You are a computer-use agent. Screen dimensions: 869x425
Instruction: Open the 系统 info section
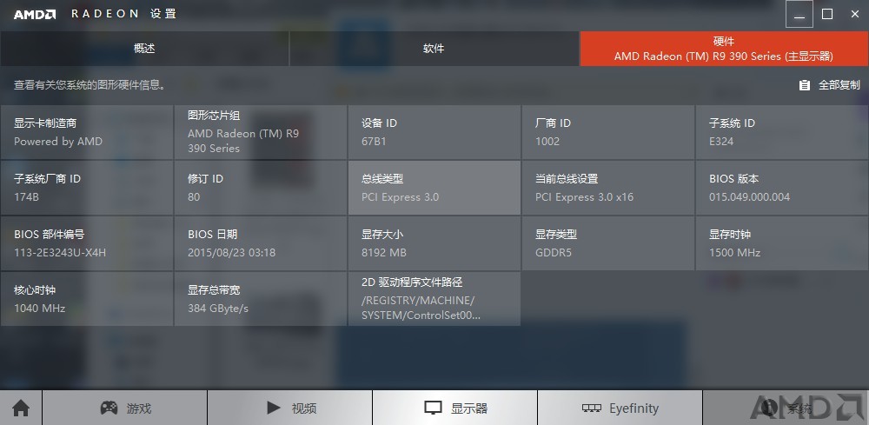786,408
